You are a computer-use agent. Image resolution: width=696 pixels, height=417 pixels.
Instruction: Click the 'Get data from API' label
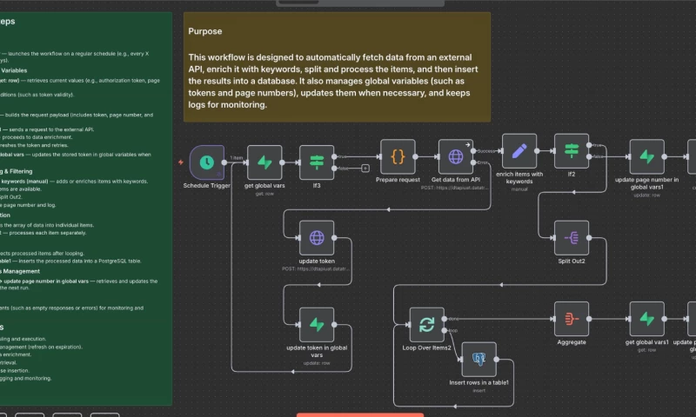pyautogui.click(x=455, y=180)
